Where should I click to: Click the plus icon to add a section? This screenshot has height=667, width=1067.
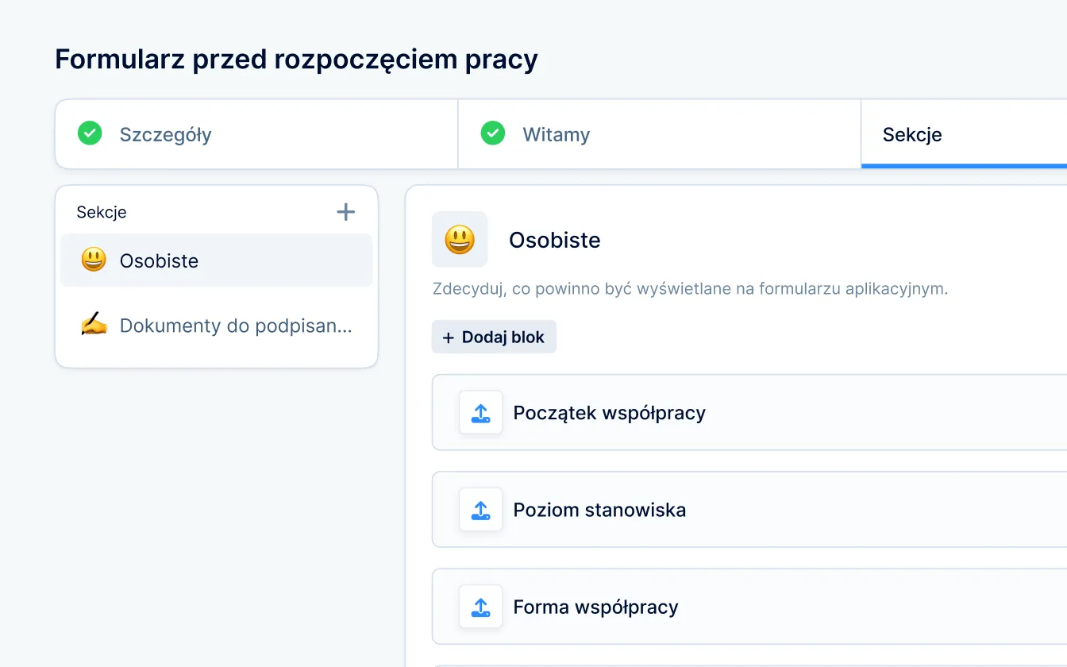click(345, 212)
